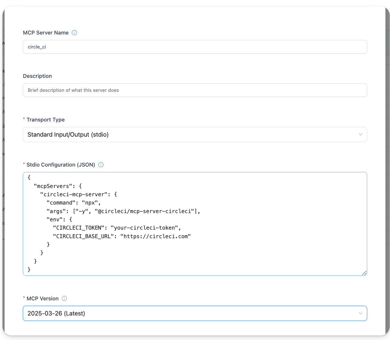Click the Description placeholder field

point(114,90)
